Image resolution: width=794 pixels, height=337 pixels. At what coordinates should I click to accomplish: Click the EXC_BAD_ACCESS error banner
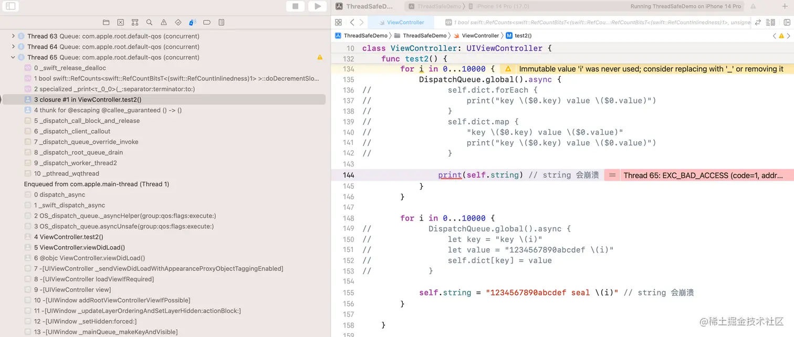pos(699,175)
